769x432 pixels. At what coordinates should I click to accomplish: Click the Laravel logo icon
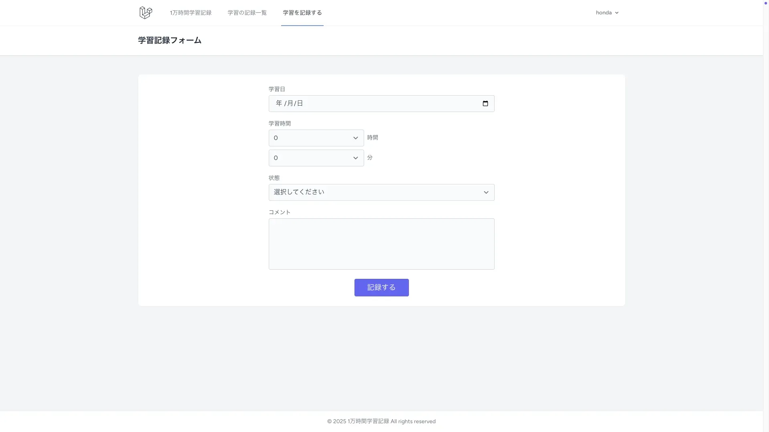click(146, 13)
